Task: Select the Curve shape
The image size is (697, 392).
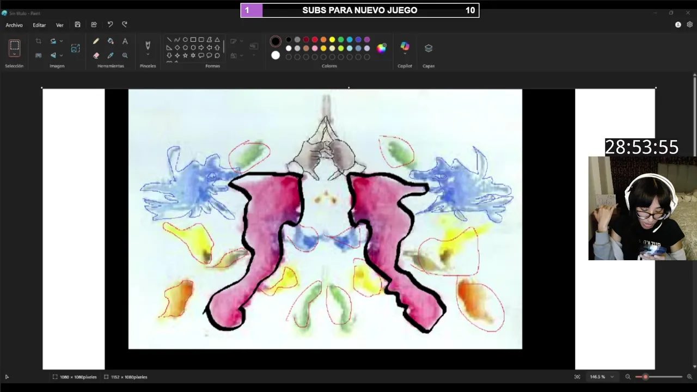Action: (177, 40)
